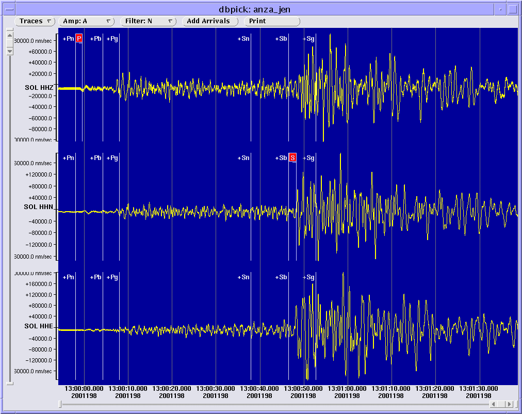Open the Filter: N dropdown menu

click(148, 21)
